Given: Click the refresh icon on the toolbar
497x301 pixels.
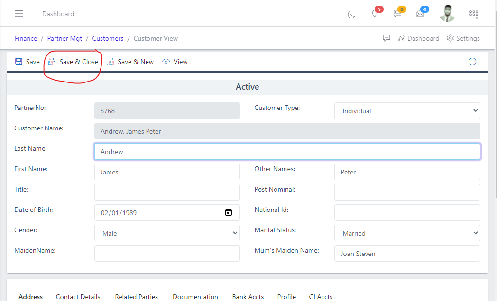Looking at the screenshot, I should click(x=472, y=61).
